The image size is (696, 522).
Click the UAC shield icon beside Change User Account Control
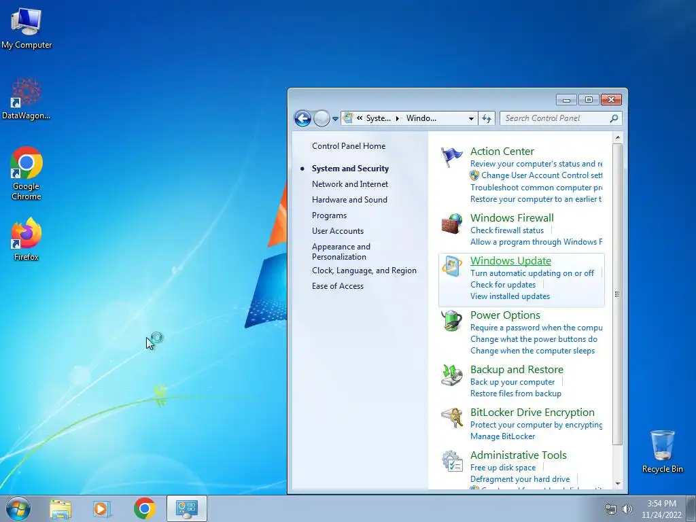pos(474,175)
